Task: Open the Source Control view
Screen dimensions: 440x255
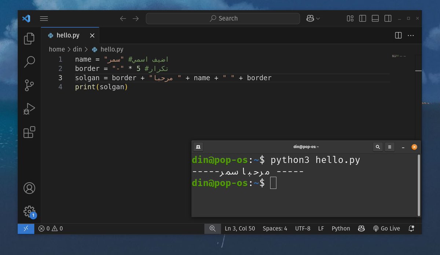Action: click(29, 85)
